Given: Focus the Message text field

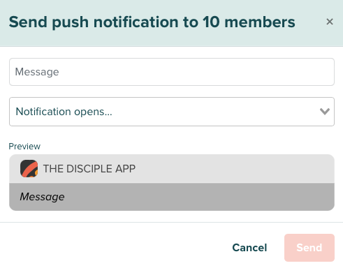Looking at the screenshot, I should point(172,72).
